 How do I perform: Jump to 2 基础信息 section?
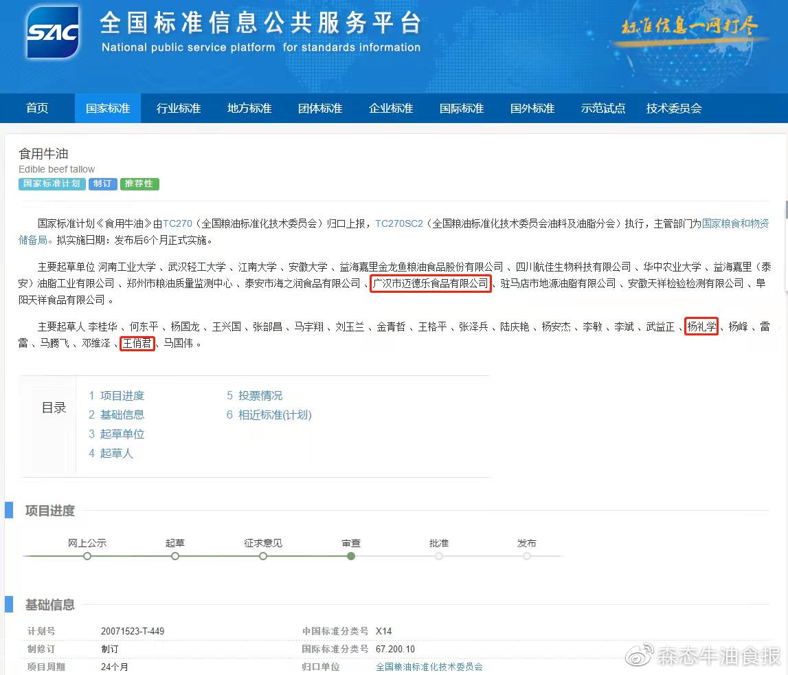point(117,415)
